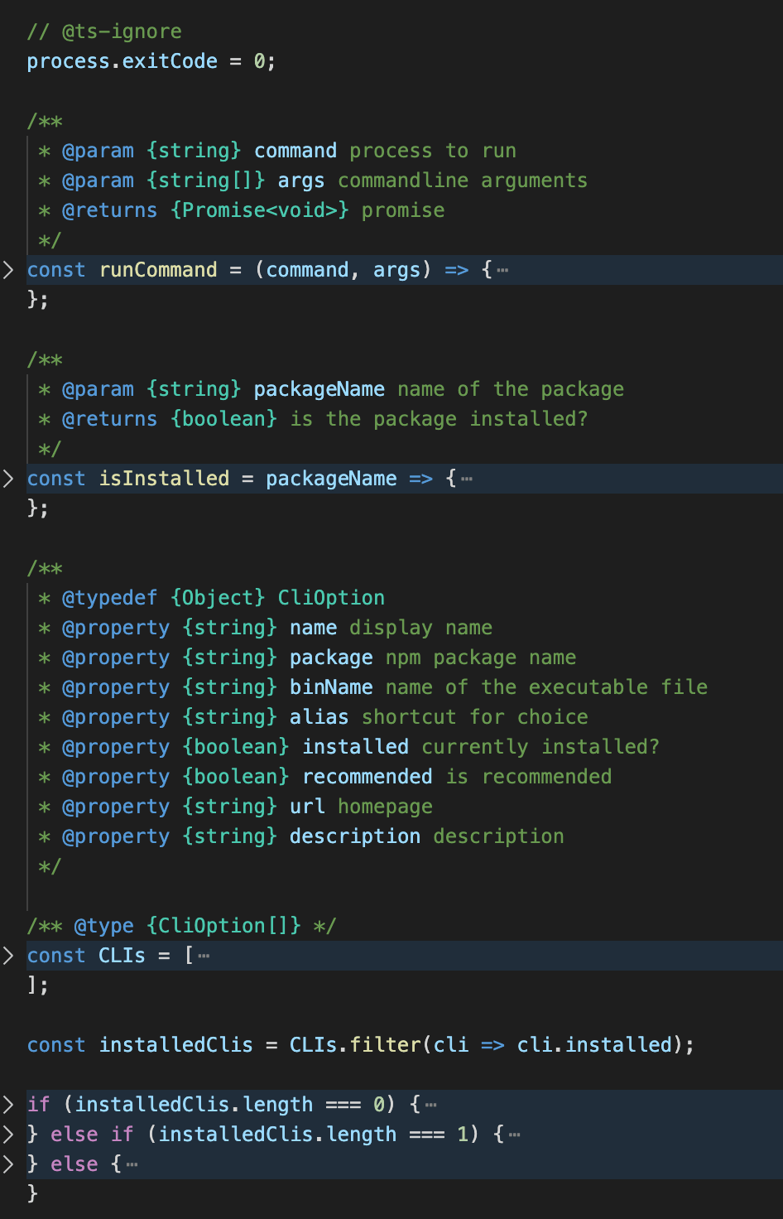
Task: Click the ellipsis after isInstalled's opening brace
Action: tap(467, 479)
